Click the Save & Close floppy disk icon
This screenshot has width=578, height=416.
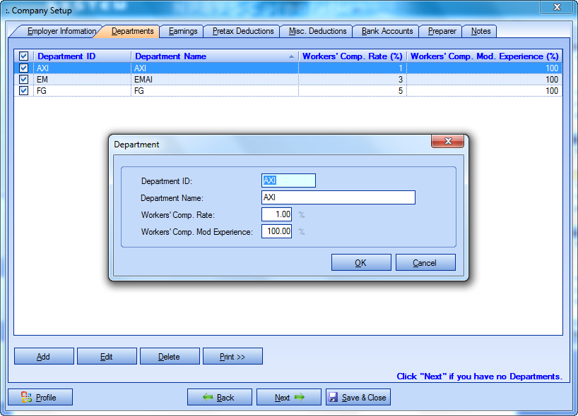(x=333, y=397)
